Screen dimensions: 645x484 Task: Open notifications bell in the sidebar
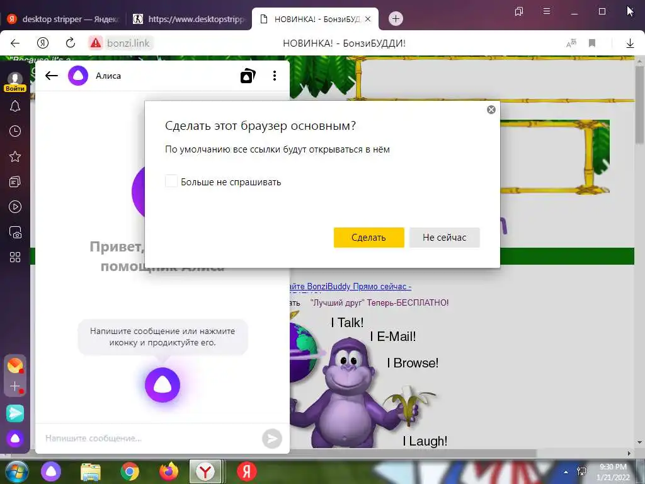[15, 106]
